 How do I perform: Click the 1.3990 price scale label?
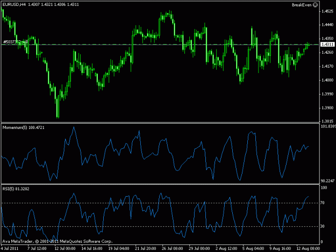tap(327, 94)
